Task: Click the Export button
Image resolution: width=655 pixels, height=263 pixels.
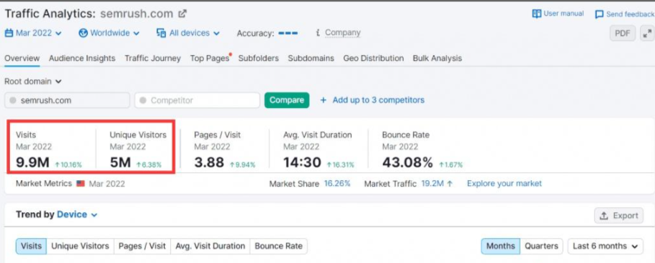Action: 618,216
